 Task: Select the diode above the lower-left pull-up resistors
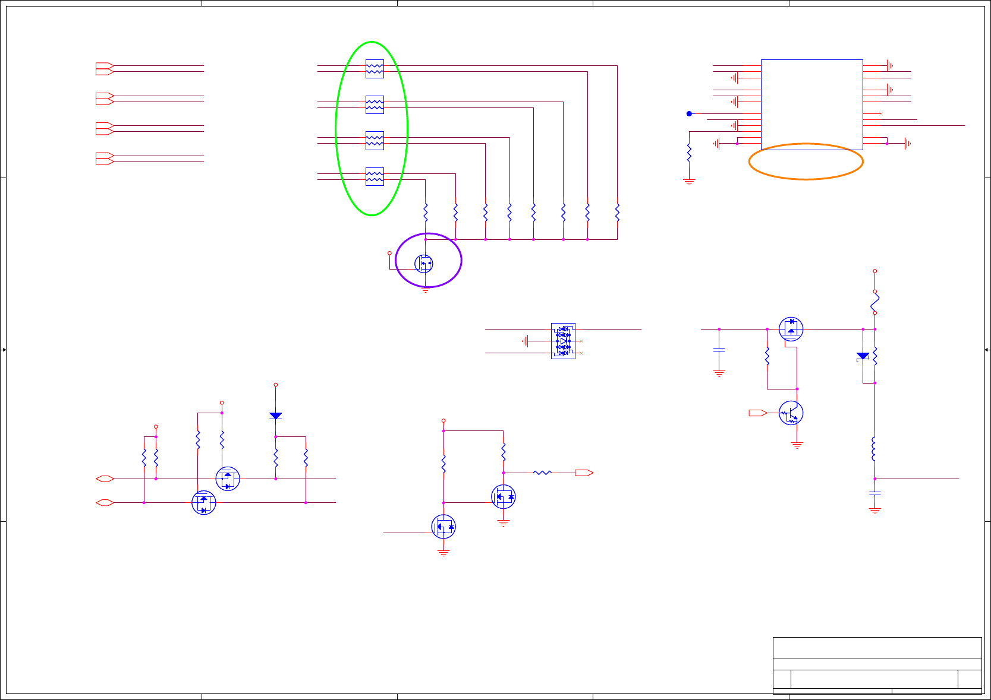pos(275,416)
